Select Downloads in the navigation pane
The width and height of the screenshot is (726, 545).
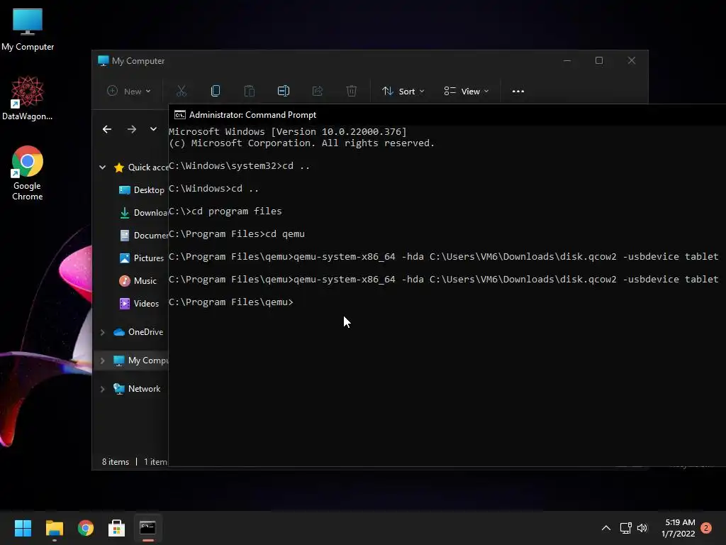[143, 213]
